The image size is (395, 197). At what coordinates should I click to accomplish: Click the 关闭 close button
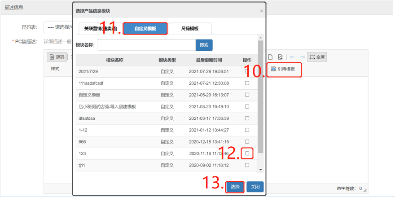pyautogui.click(x=255, y=187)
